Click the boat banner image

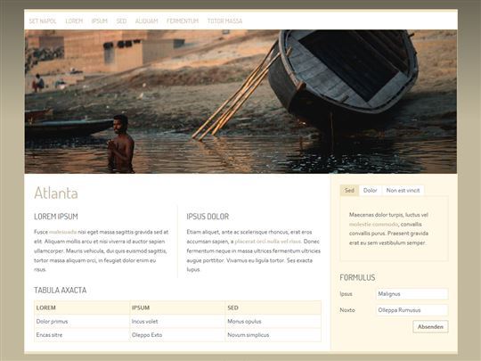[x=240, y=102]
